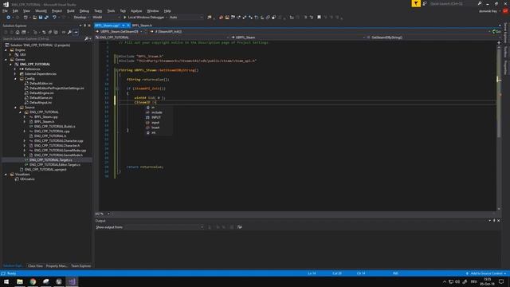The image size is (510, 287).
Task: Click the bookmark icon in the toolbar
Action: (x=319, y=18)
